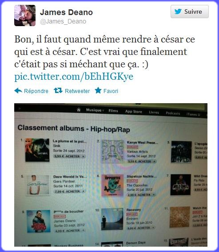Click the Répondre reply arrow icon
The width and height of the screenshot is (219, 252).
pos(18,91)
